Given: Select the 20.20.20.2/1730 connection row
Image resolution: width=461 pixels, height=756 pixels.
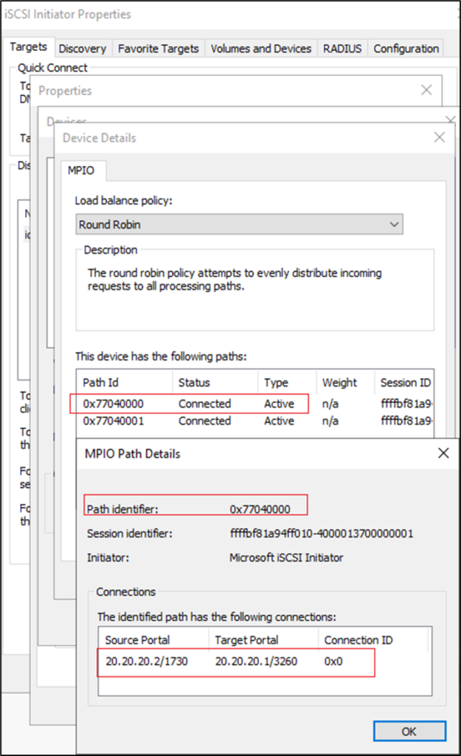Looking at the screenshot, I should point(146,661).
